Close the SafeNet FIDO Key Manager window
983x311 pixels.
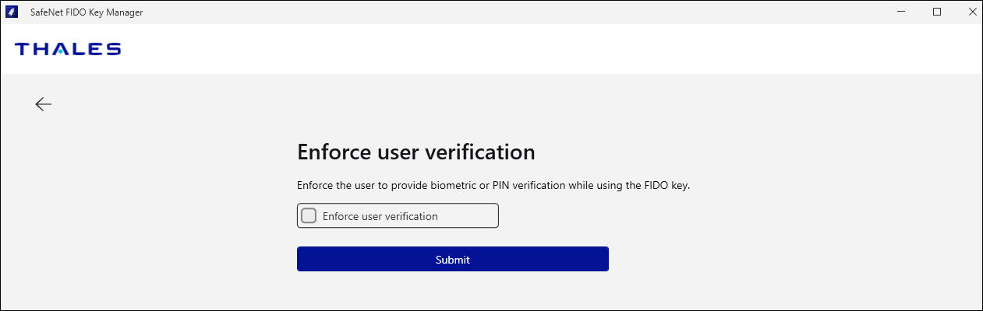pos(971,12)
